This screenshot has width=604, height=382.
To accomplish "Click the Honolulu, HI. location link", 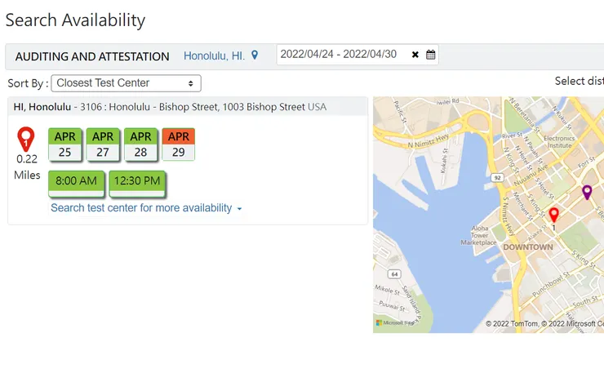I will pos(214,56).
